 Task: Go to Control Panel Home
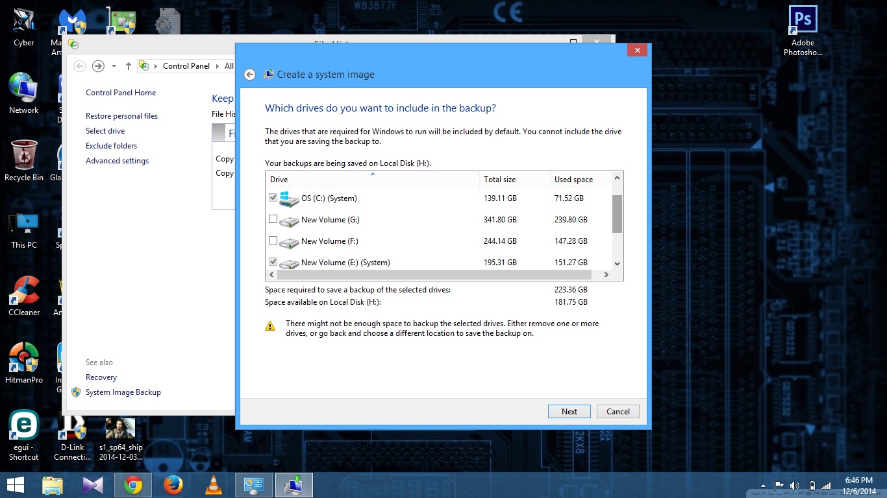click(121, 93)
